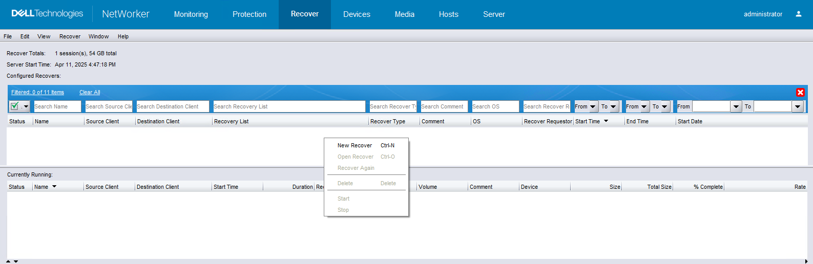Focus the Search Recovery List field

coord(289,106)
